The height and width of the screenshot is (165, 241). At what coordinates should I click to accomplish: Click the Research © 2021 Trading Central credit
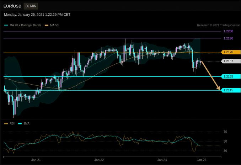tap(218, 25)
